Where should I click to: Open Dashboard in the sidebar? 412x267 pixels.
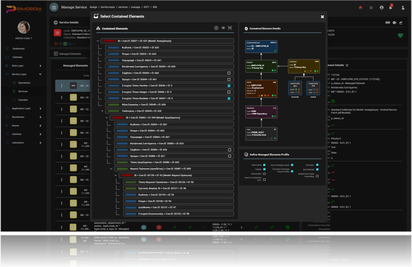(18, 49)
